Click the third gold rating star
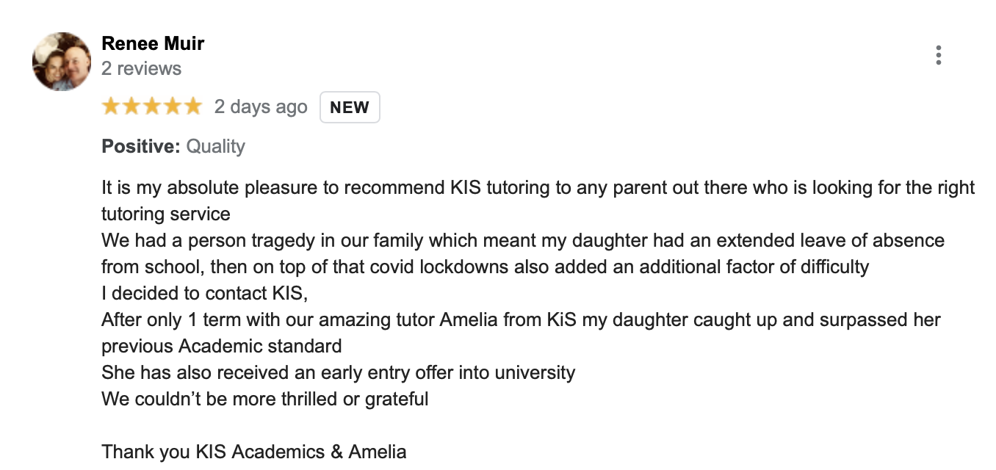Screen dimensions: 996x470 pos(152,106)
